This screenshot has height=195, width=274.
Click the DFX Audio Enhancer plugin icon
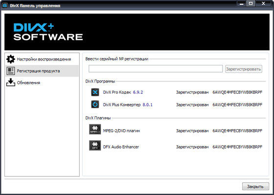[x=95, y=145]
